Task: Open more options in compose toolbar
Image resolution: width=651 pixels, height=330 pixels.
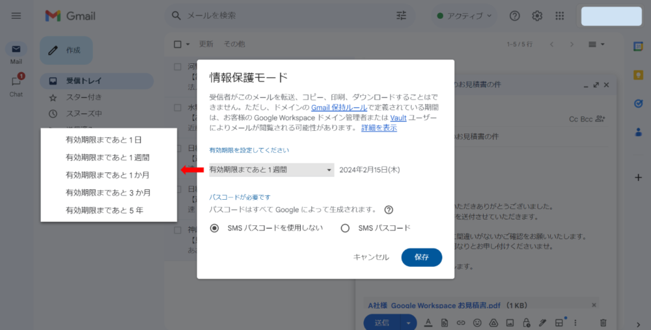Action: point(575,323)
